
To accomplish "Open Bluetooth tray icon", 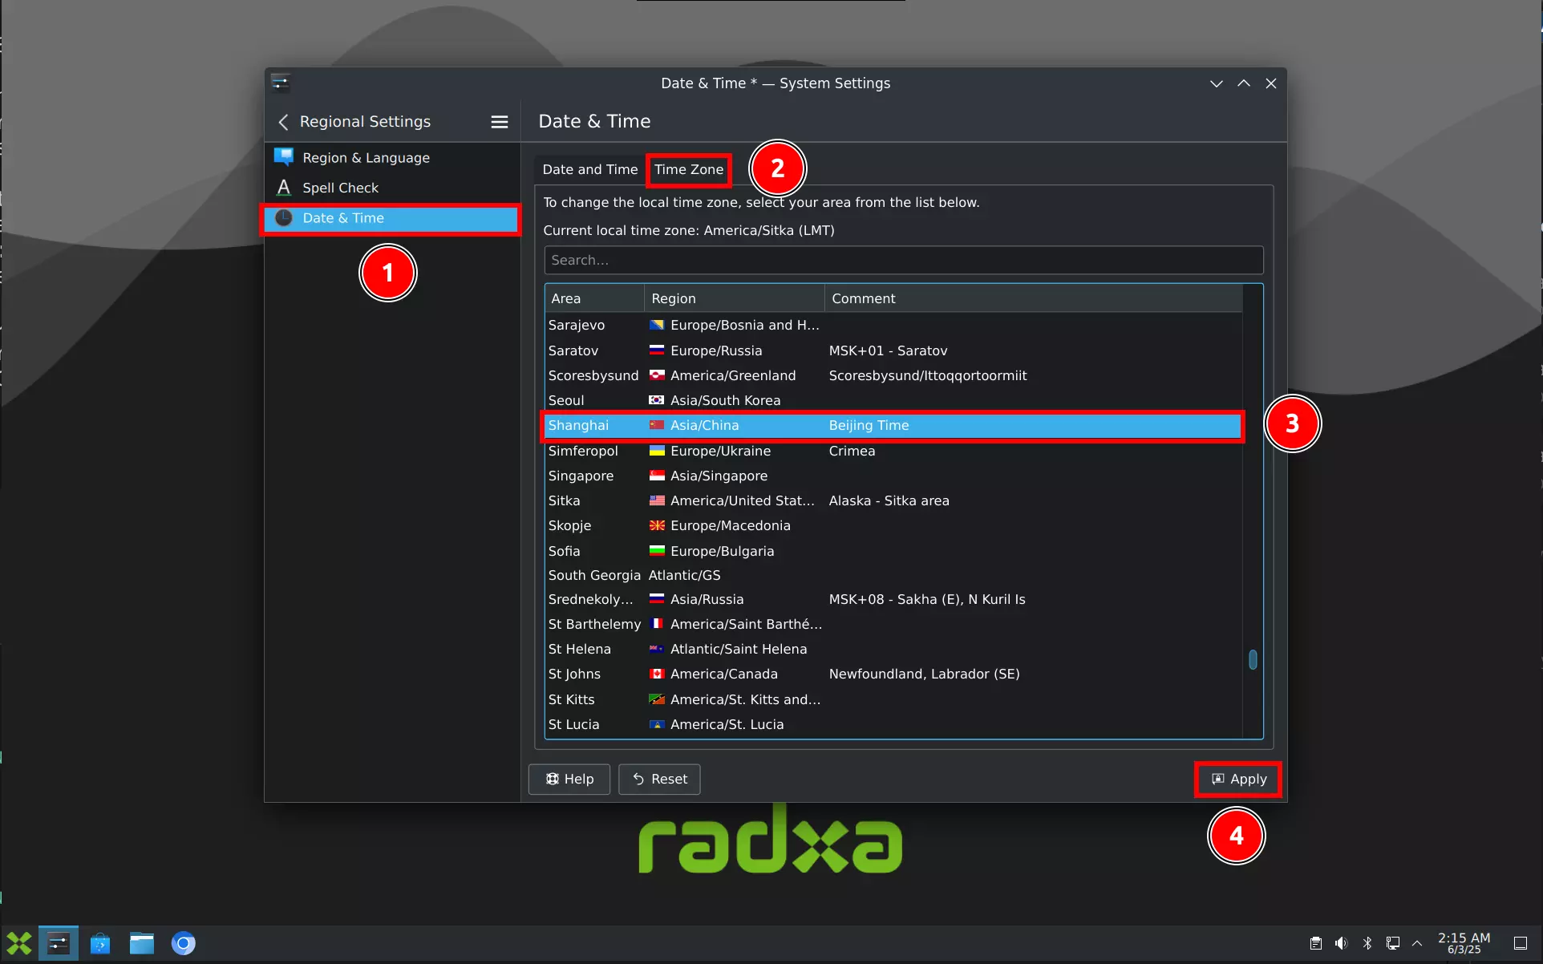I will 1367,943.
